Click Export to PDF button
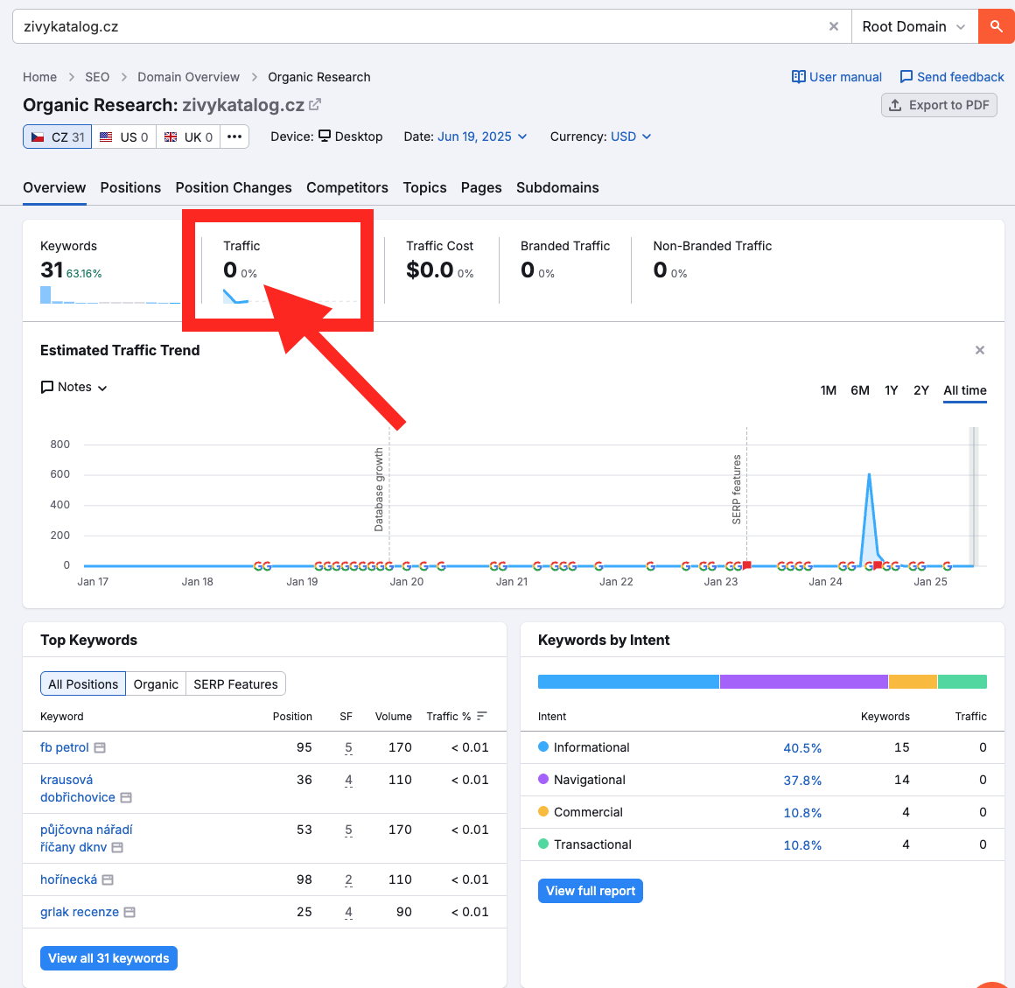This screenshot has width=1015, height=988. point(939,105)
